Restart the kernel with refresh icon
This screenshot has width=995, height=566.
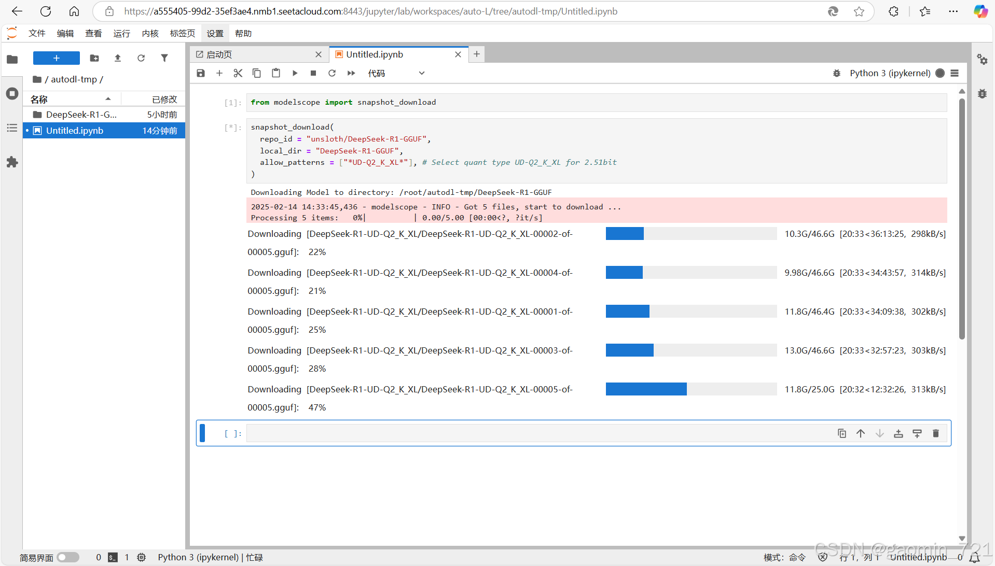(332, 73)
